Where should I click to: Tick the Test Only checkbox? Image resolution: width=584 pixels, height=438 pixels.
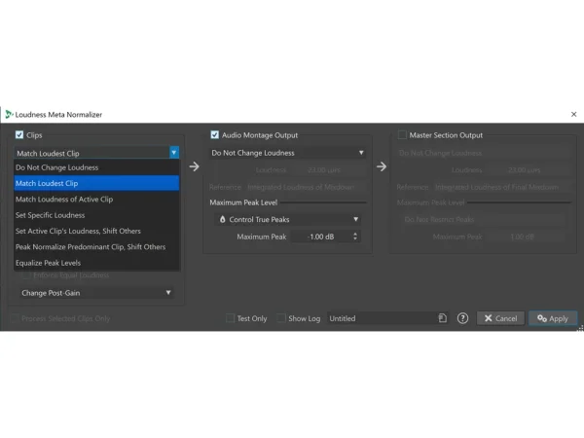(231, 318)
